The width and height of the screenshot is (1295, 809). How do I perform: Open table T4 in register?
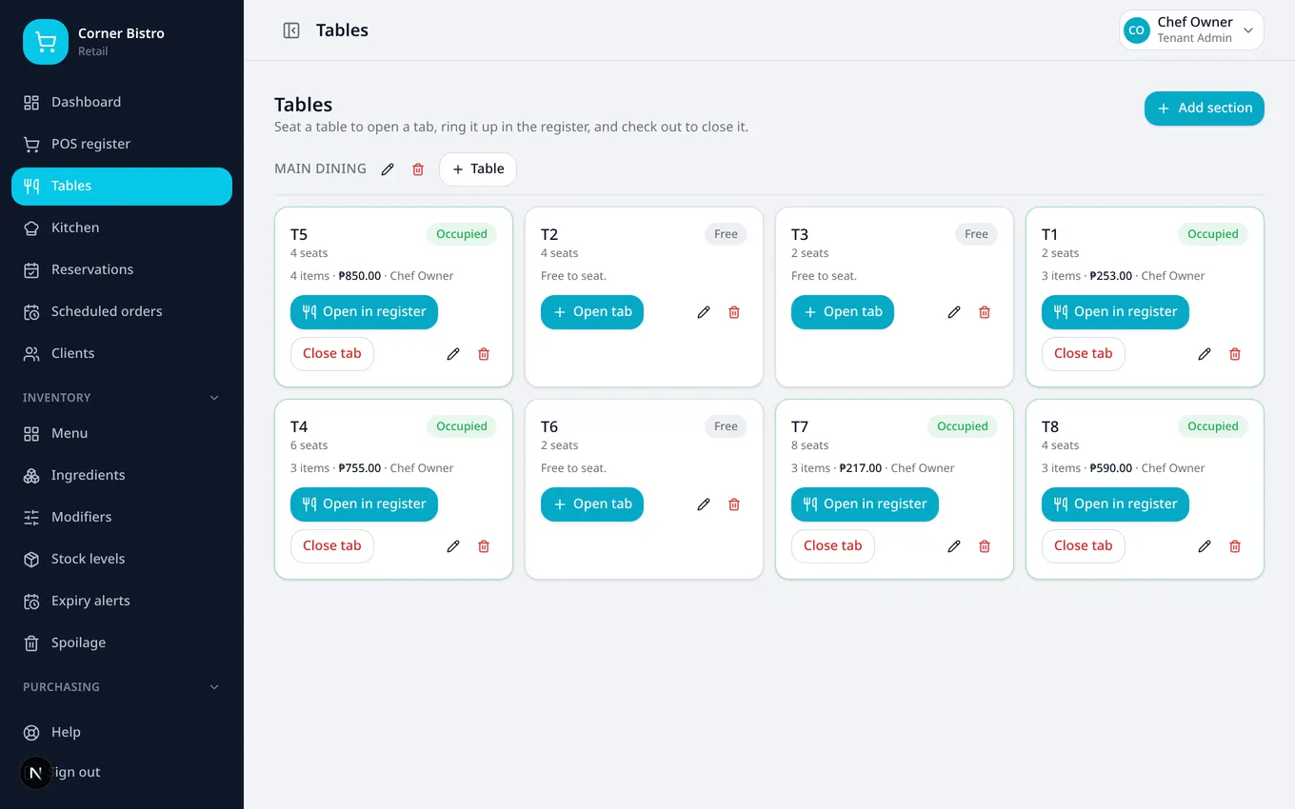pyautogui.click(x=364, y=504)
